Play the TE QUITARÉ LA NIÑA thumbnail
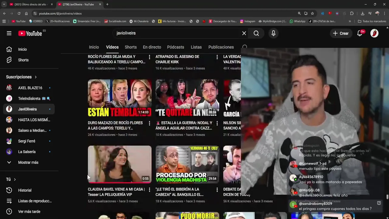The image size is (389, 219). [187, 98]
